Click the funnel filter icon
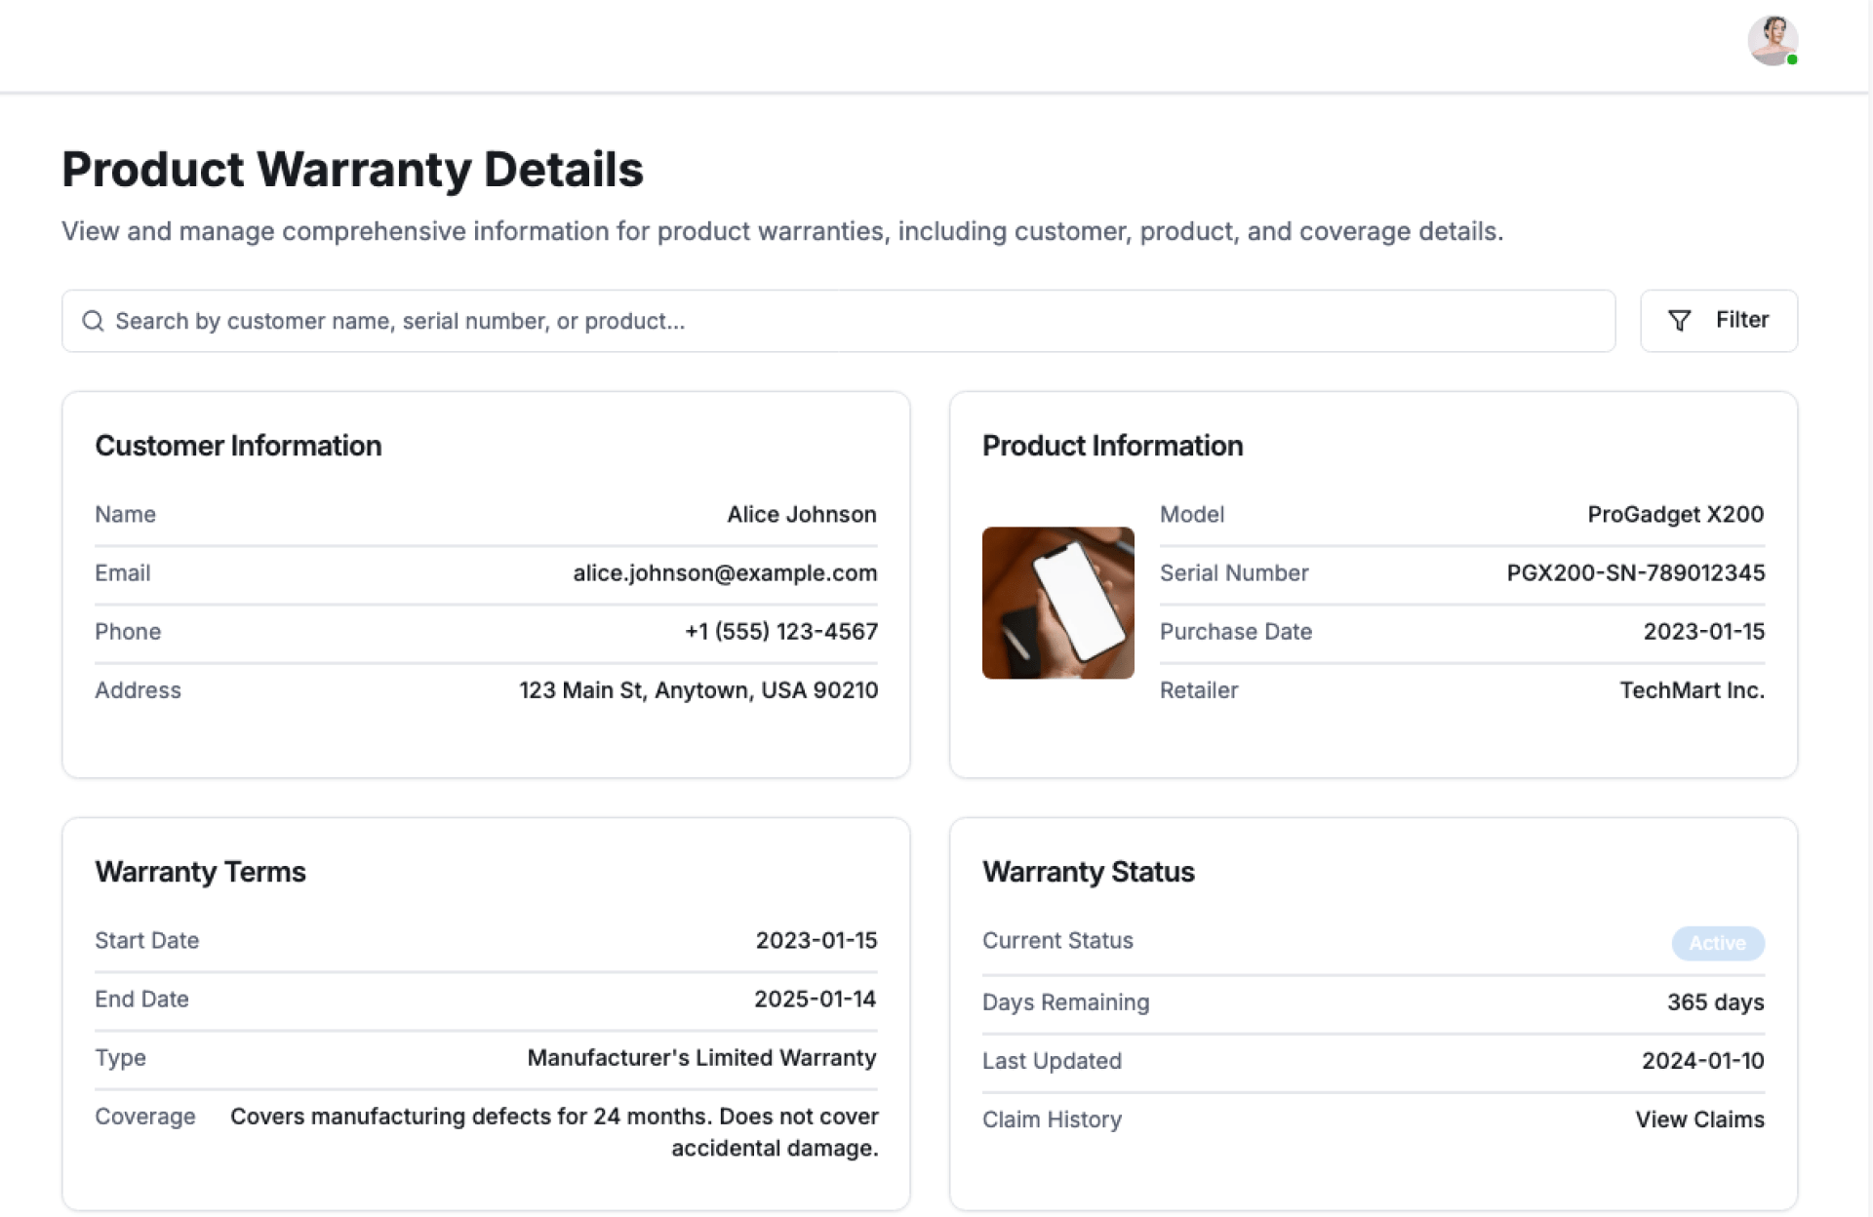The image size is (1873, 1217). pyautogui.click(x=1679, y=321)
